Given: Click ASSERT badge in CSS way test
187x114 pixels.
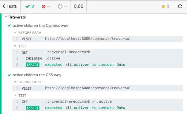Looking at the screenshot, I should click(33, 108).
